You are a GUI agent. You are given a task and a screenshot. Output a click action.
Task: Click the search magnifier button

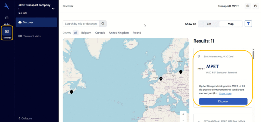coord(103,24)
